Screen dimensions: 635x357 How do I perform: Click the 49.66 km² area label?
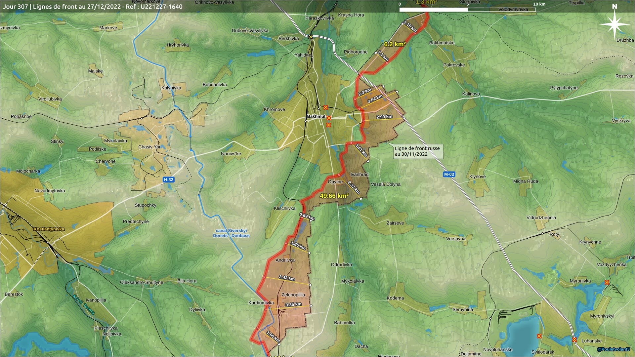[x=334, y=196]
